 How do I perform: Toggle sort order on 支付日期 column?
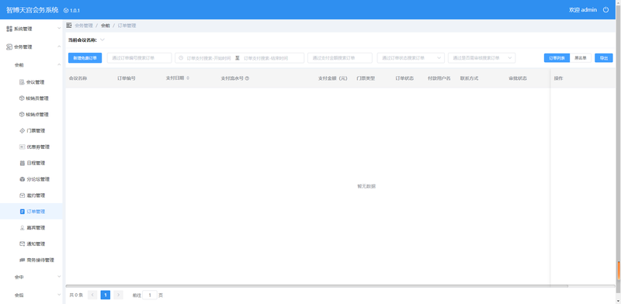[x=188, y=78]
